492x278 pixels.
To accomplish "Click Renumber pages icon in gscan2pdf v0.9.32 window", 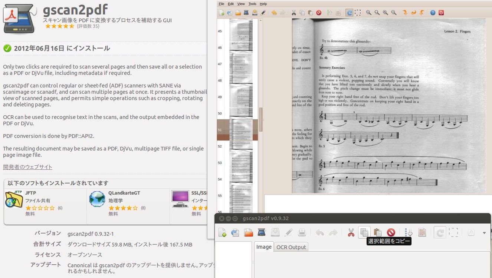I will (x=409, y=233).
